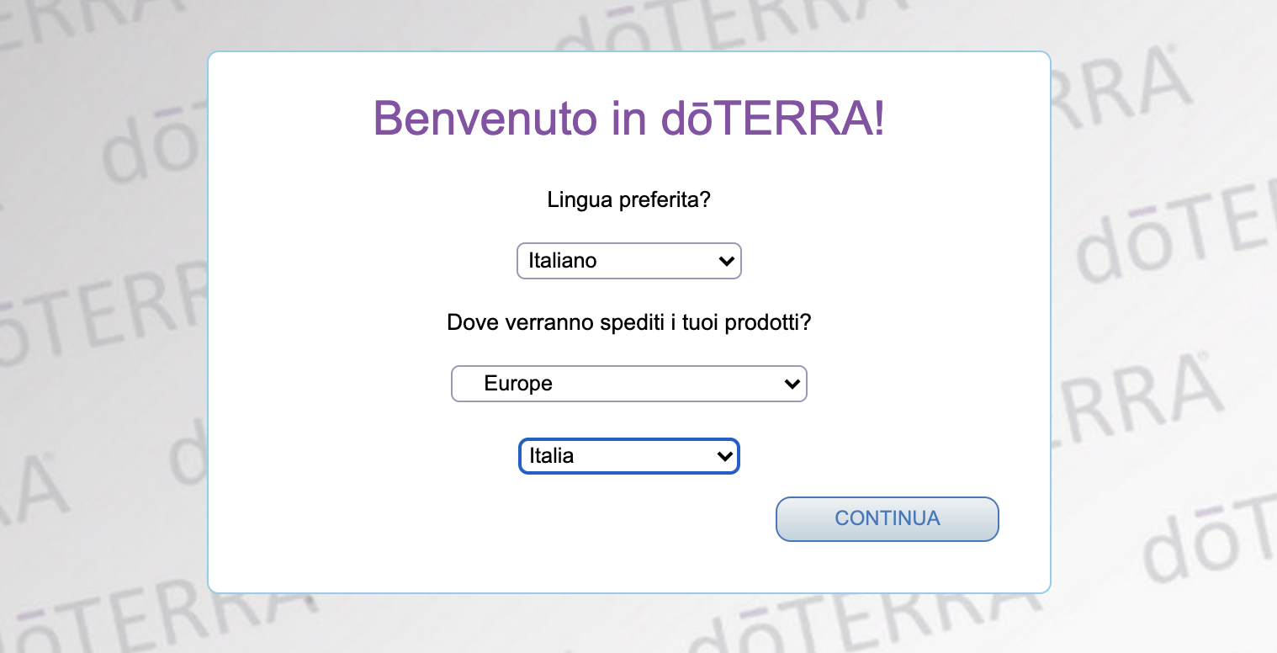Click the 'dōTERRA!' word in the purple title
The image size is (1277, 653).
tap(773, 118)
